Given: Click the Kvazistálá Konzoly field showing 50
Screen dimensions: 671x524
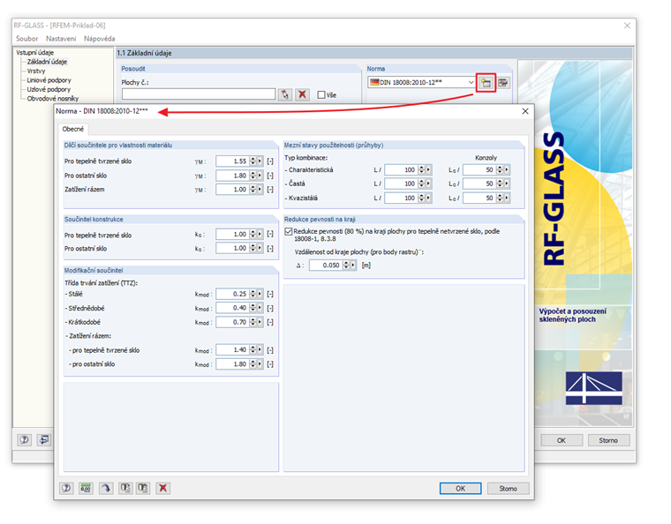Looking at the screenshot, I should (x=479, y=198).
